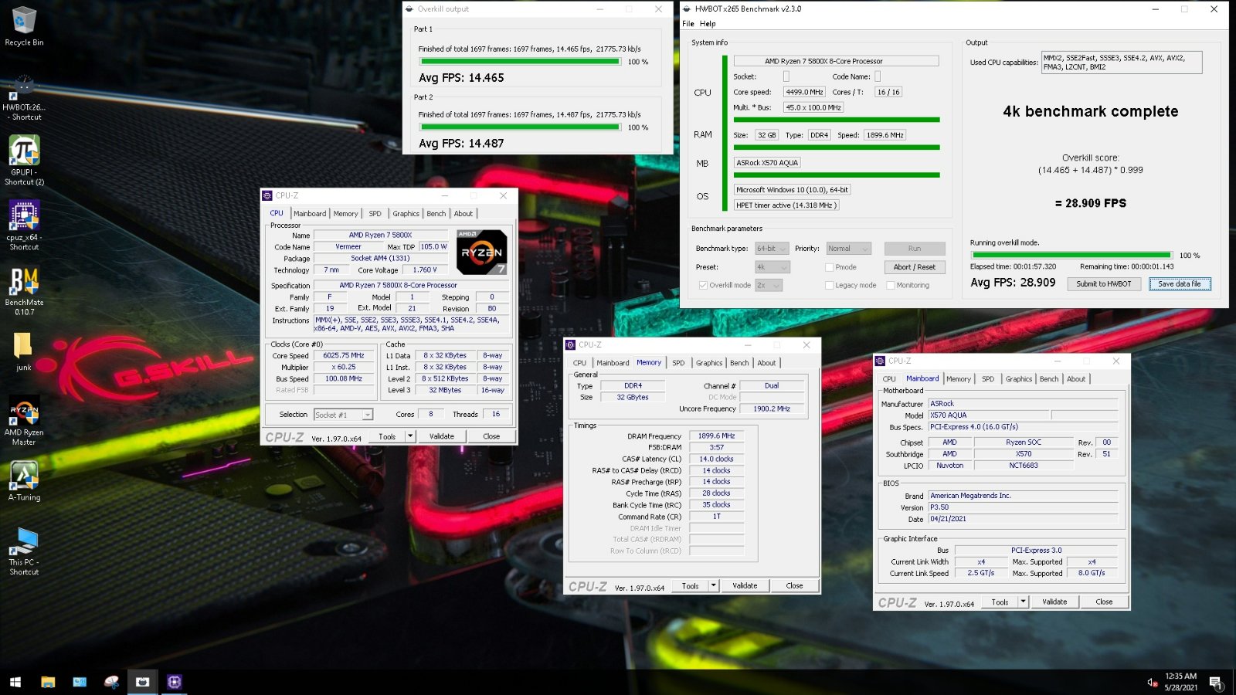
Task: Open the junk folder on desktop
Action: tap(24, 351)
